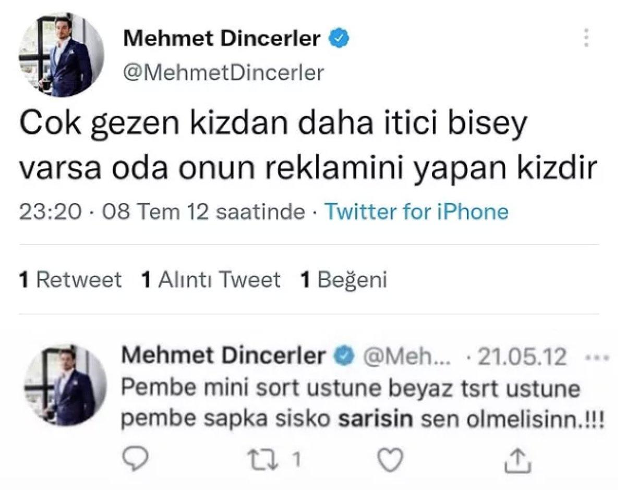This screenshot has height=490, width=626.
Task: Select the 1 Beğeni label
Action: [344, 279]
